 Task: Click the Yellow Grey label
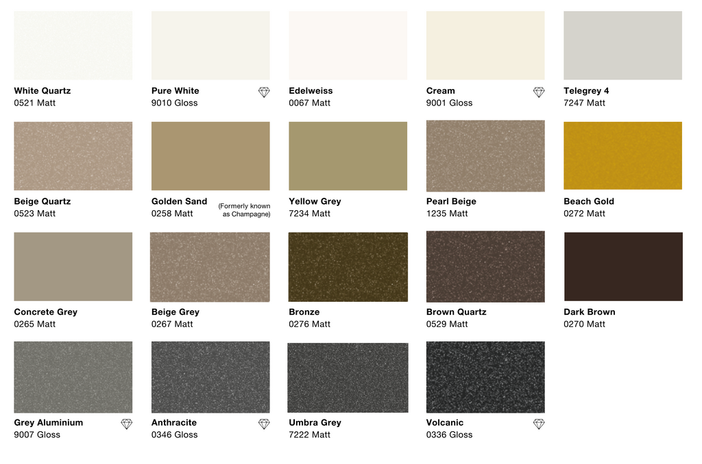[315, 201]
